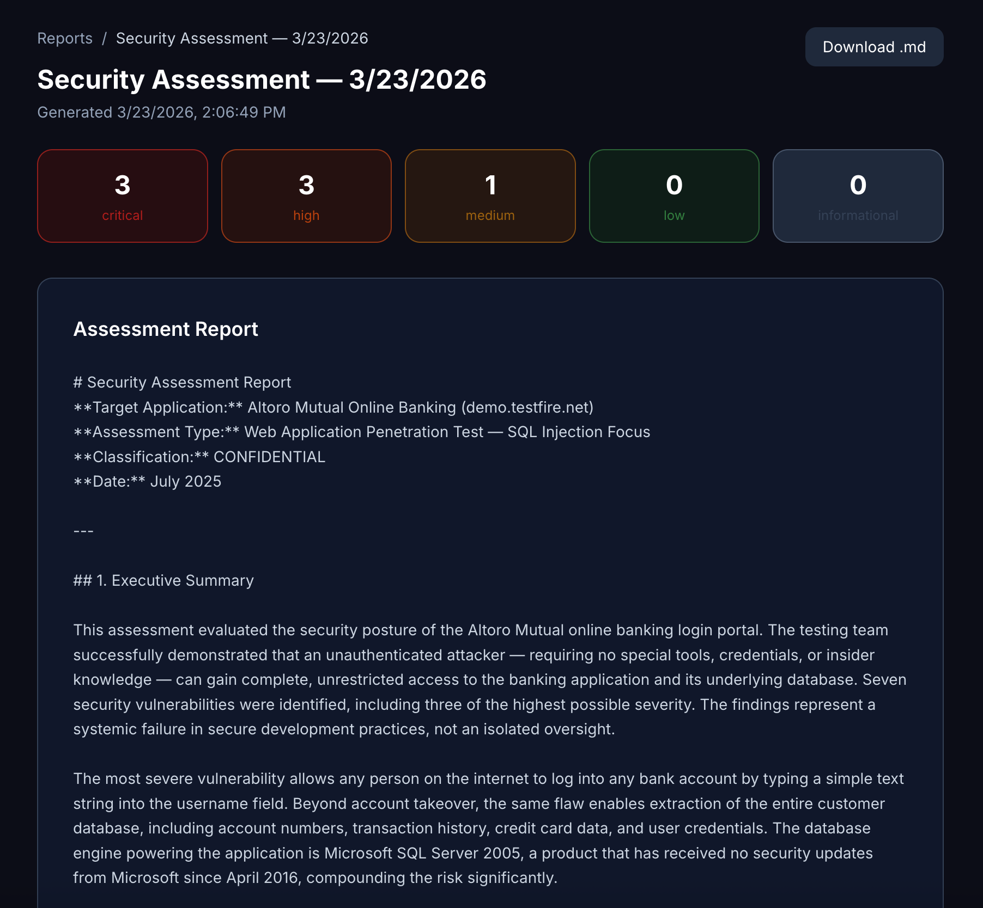Click the Assessment Type line
983x908 pixels.
[362, 432]
